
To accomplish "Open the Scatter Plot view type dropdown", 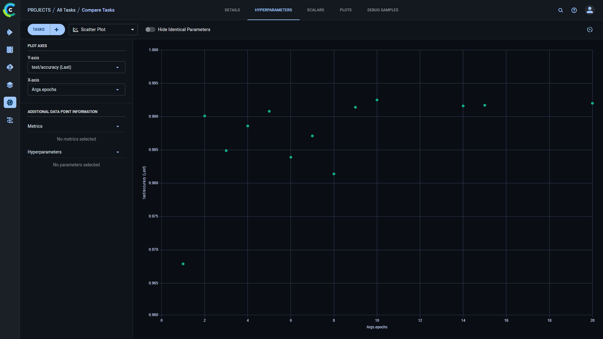I will (x=103, y=29).
